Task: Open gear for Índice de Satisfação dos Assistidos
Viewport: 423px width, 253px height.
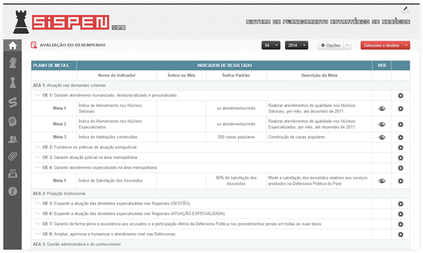Action: 400,181
